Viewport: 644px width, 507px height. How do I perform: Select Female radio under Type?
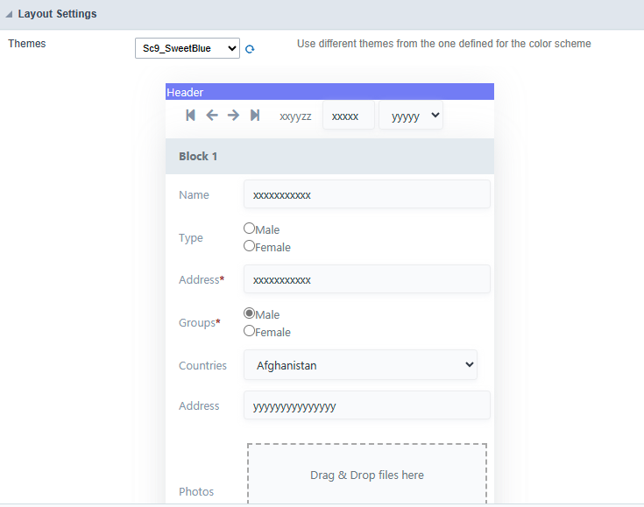pos(250,246)
